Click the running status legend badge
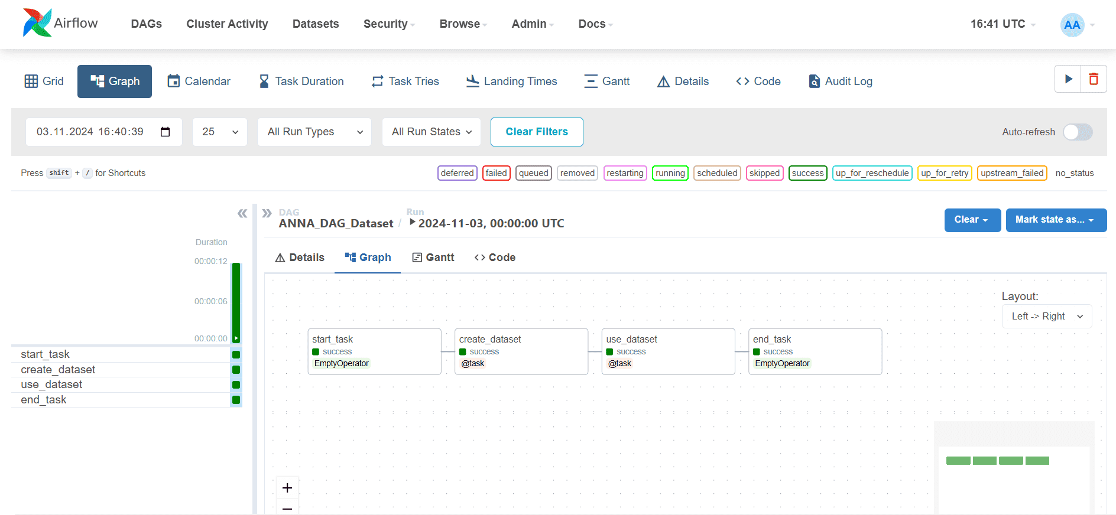1116x515 pixels. [670, 173]
